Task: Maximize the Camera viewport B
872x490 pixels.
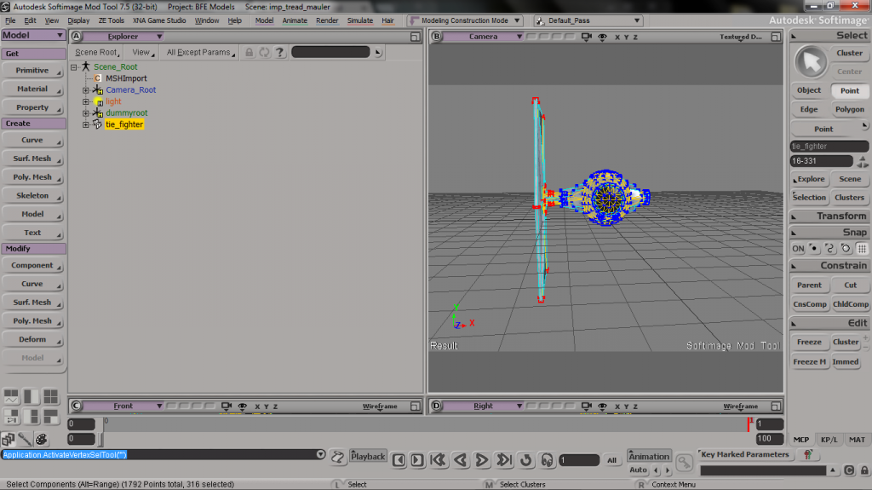Action: (776, 37)
